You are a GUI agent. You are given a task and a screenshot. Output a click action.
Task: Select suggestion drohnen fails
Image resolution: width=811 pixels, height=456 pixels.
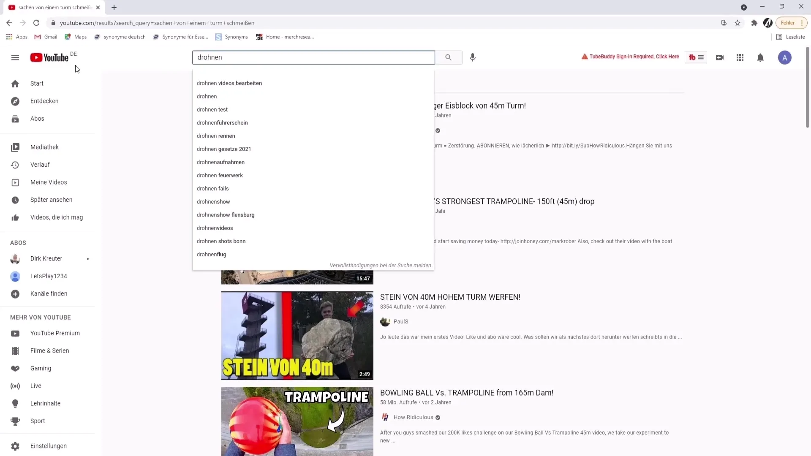click(313, 188)
